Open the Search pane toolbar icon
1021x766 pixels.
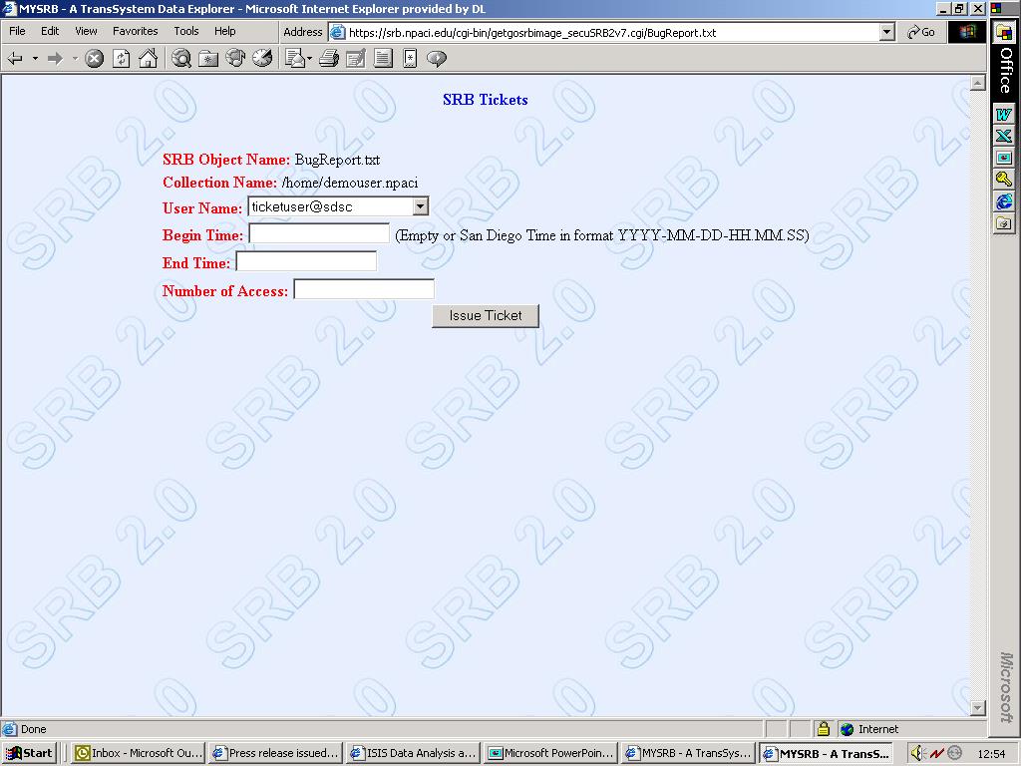point(181,59)
